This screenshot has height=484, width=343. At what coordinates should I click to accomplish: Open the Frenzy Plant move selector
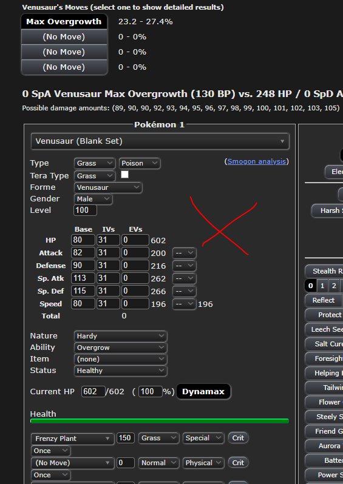73,439
